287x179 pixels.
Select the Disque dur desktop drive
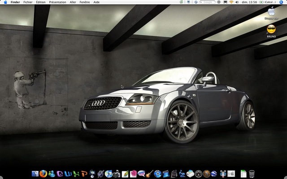click(271, 13)
